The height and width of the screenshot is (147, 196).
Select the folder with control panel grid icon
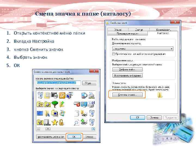pyautogui.click(x=47, y=95)
